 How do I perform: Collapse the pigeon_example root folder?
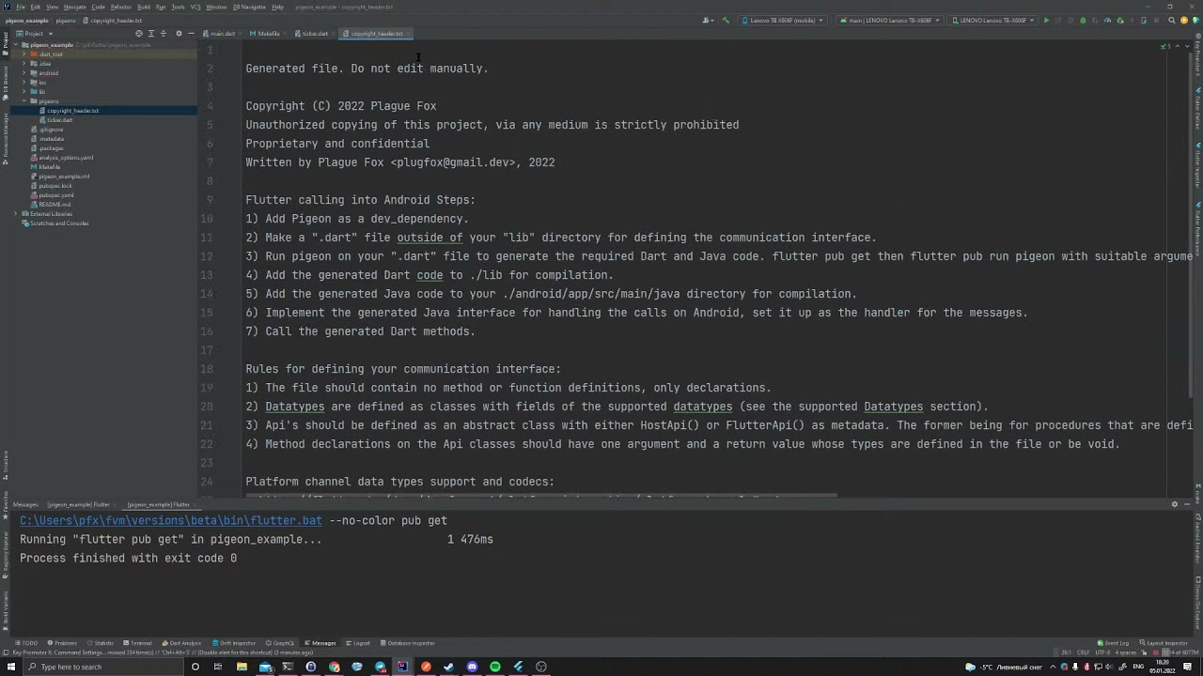pos(17,45)
